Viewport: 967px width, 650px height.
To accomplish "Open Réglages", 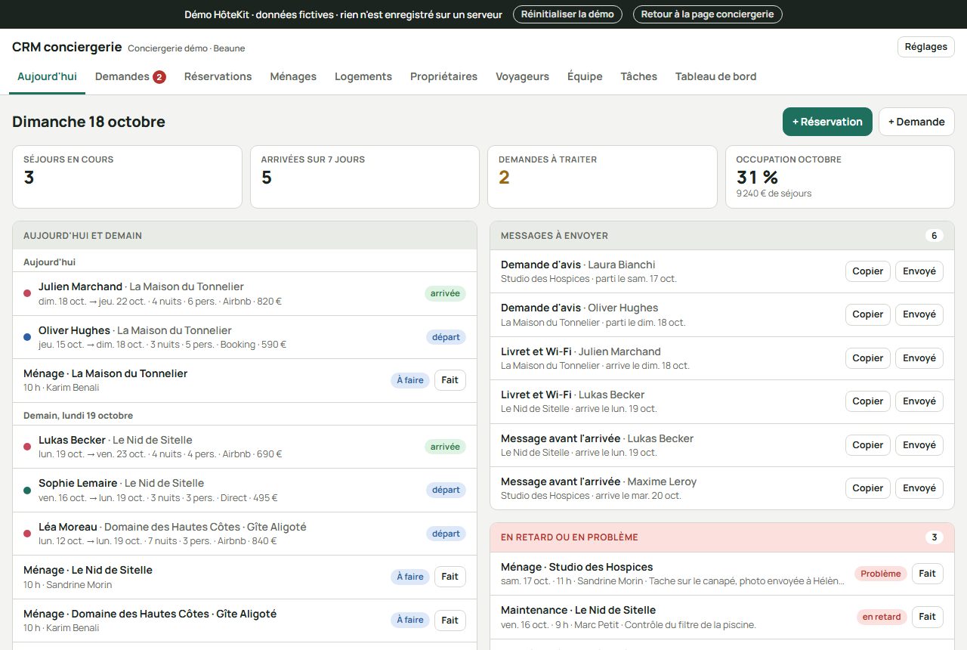I will tap(925, 47).
